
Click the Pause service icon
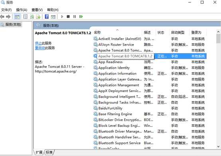pyautogui.click(x=75, y=17)
